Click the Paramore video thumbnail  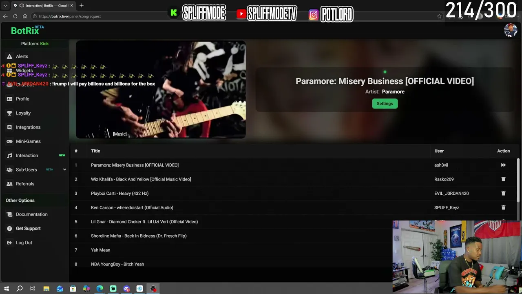click(x=161, y=90)
